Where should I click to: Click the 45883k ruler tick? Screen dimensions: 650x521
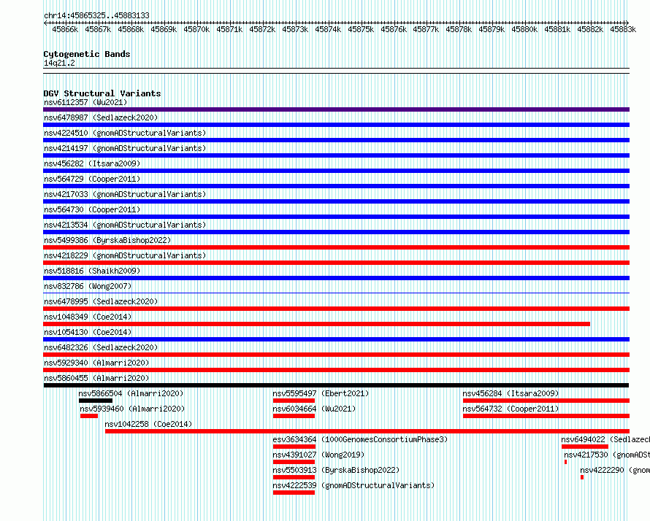623,29
